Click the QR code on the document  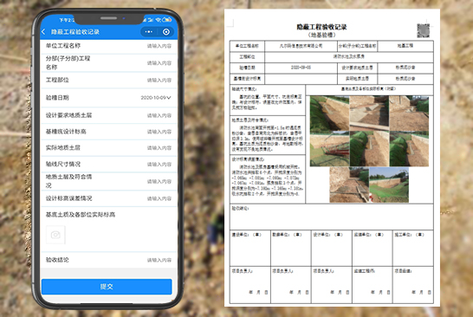[x=423, y=30]
